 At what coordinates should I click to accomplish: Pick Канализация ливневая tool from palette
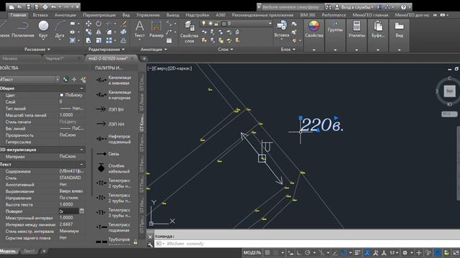114,80
